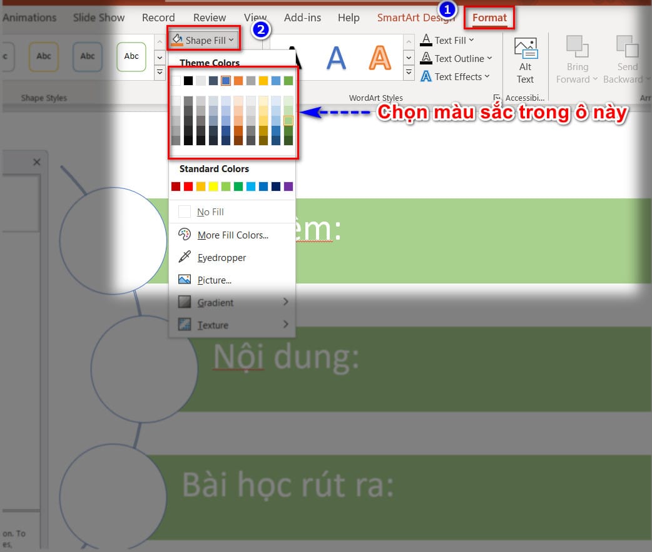Image resolution: width=652 pixels, height=552 pixels.
Task: Choose dark red standard color
Action: tap(176, 187)
